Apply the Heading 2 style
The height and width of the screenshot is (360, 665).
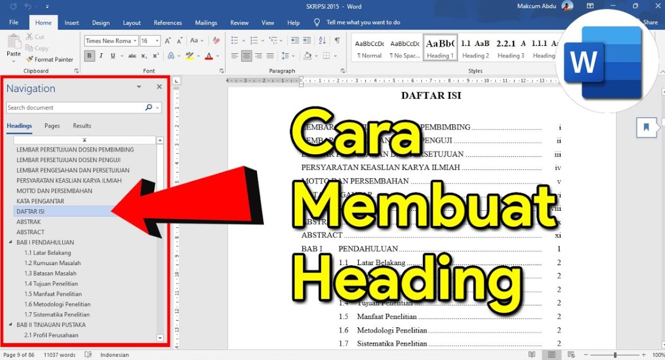(475, 49)
